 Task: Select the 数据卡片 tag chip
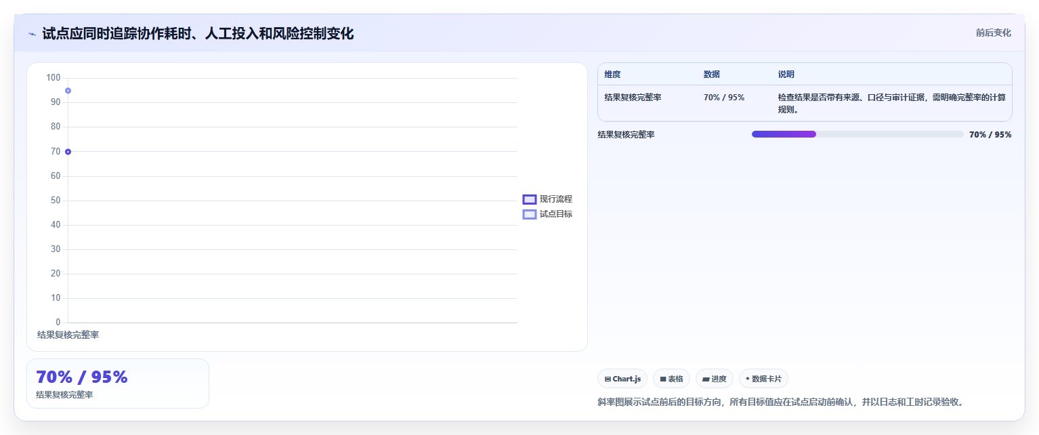click(763, 379)
